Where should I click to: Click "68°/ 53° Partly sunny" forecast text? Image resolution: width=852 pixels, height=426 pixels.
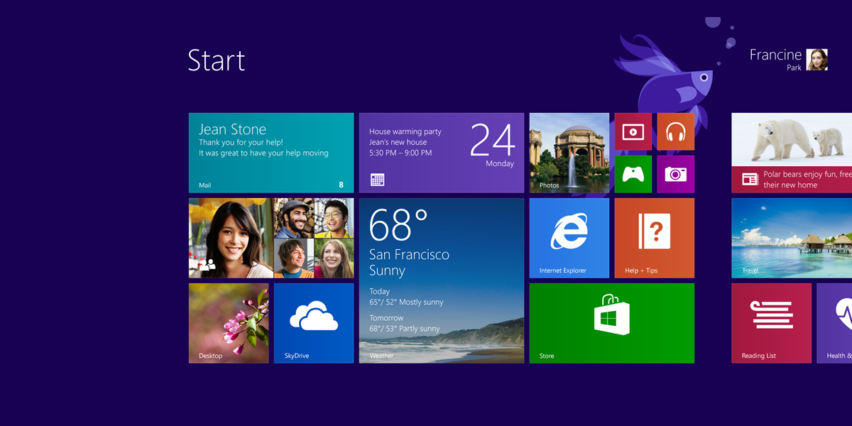tap(405, 329)
